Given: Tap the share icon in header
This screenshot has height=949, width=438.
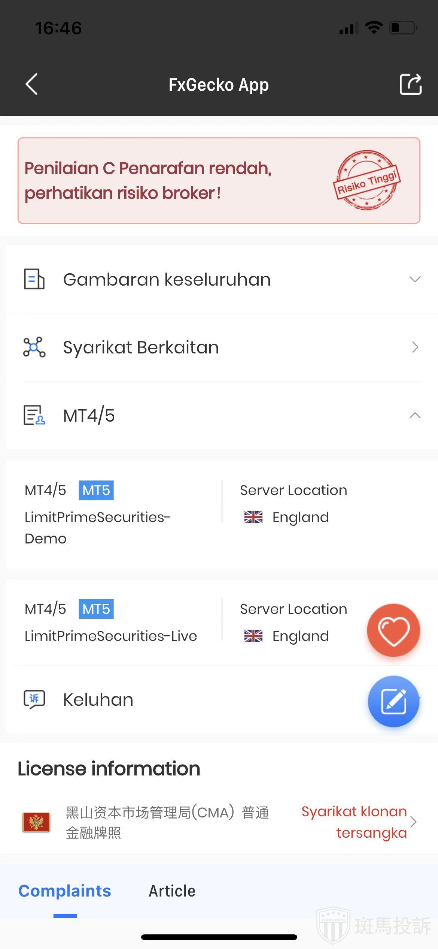Looking at the screenshot, I should (x=410, y=84).
